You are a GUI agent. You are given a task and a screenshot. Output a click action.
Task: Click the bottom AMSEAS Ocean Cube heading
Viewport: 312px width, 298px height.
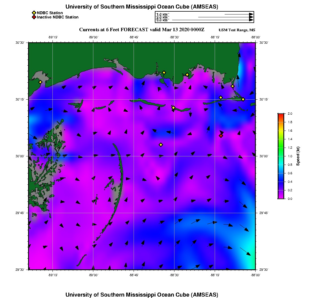click(x=142, y=295)
